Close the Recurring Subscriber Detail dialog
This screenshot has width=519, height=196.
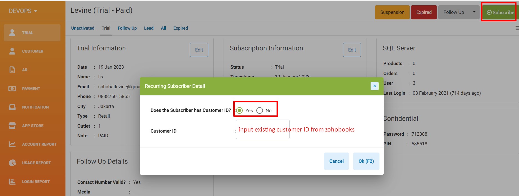pos(374,86)
